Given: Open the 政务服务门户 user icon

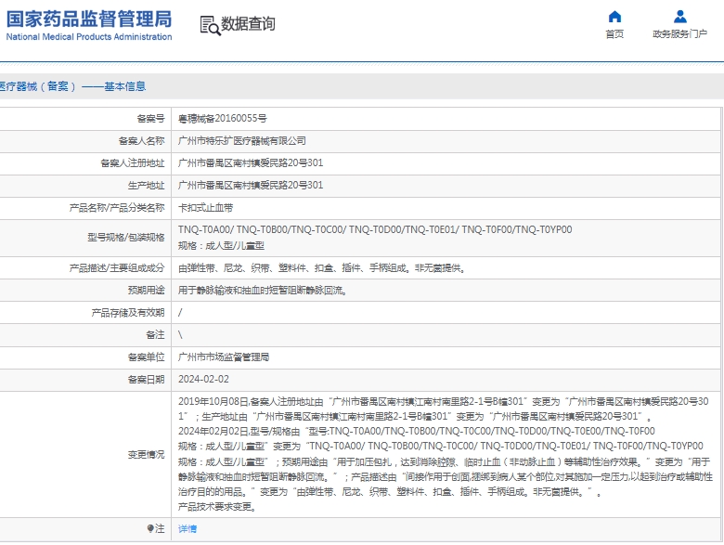Looking at the screenshot, I should pyautogui.click(x=679, y=17).
